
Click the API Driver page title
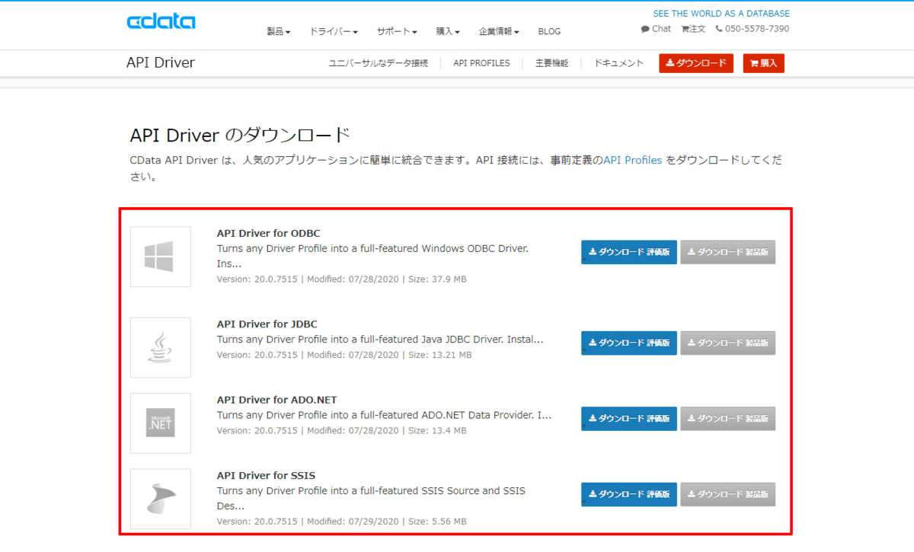(161, 62)
